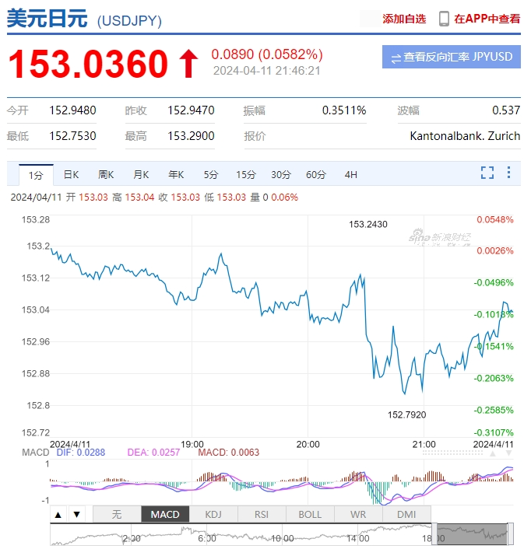
Task: Select the 1分 chart tab
Action: point(36,175)
